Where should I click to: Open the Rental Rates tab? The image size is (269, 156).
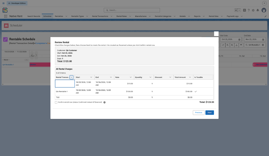point(122,16)
